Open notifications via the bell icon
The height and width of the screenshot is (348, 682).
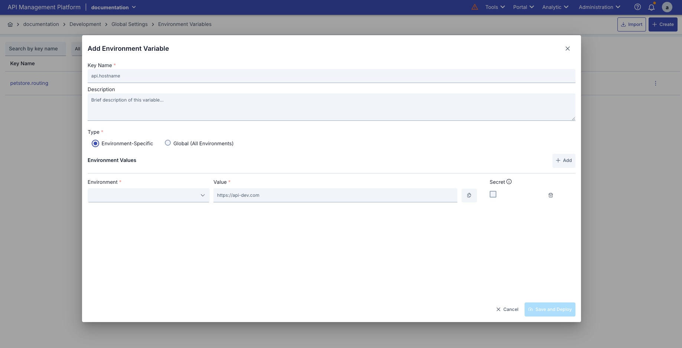pos(652,7)
